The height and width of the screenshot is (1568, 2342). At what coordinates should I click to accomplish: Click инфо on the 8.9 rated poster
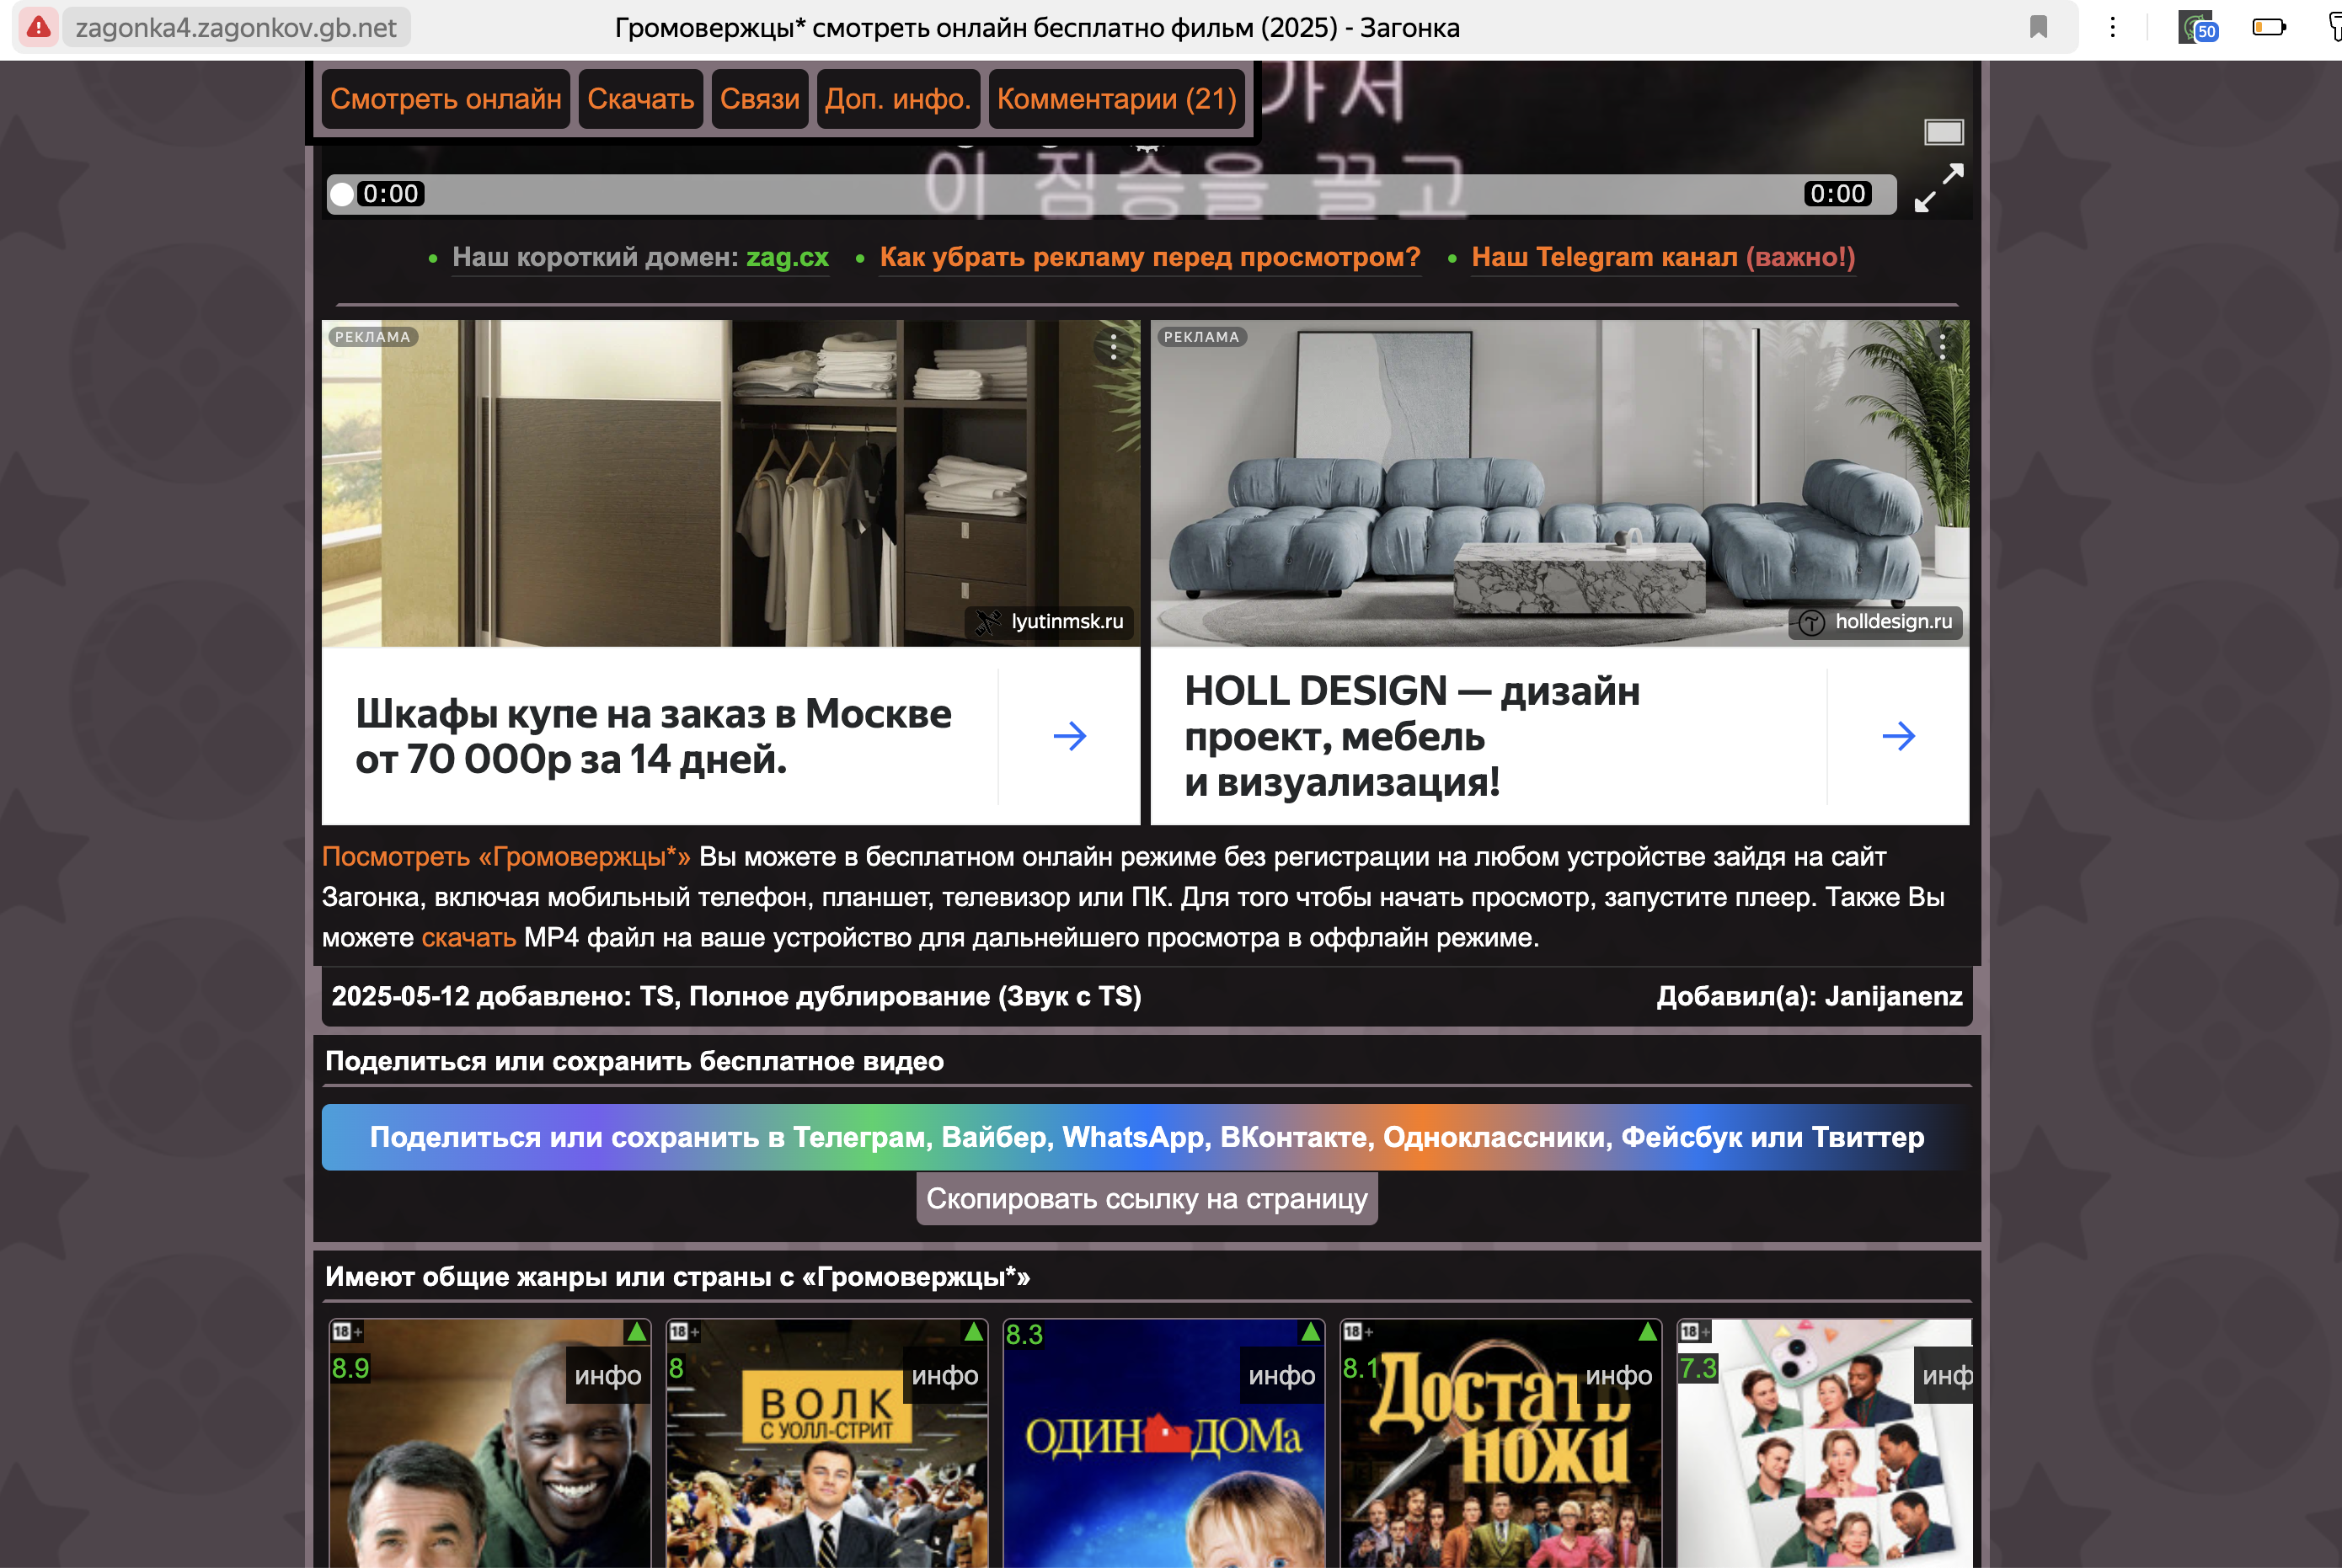point(607,1375)
